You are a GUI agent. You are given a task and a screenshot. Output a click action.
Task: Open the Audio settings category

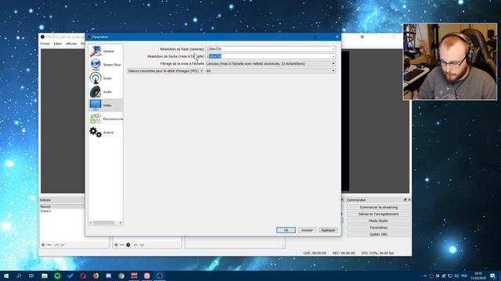[x=106, y=92]
